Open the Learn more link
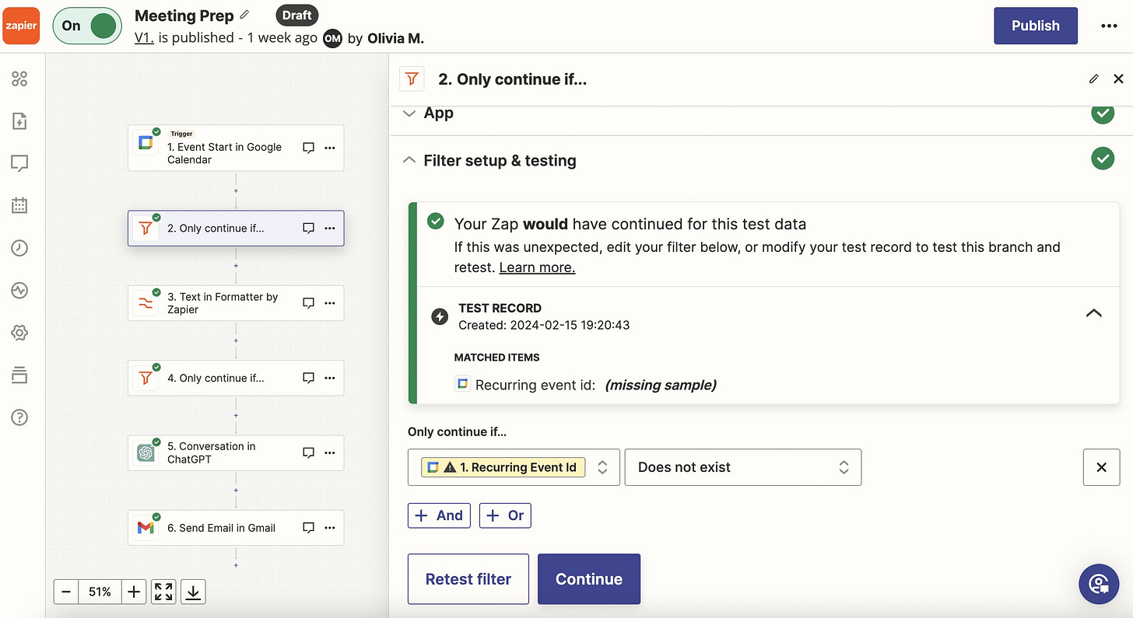 (537, 267)
